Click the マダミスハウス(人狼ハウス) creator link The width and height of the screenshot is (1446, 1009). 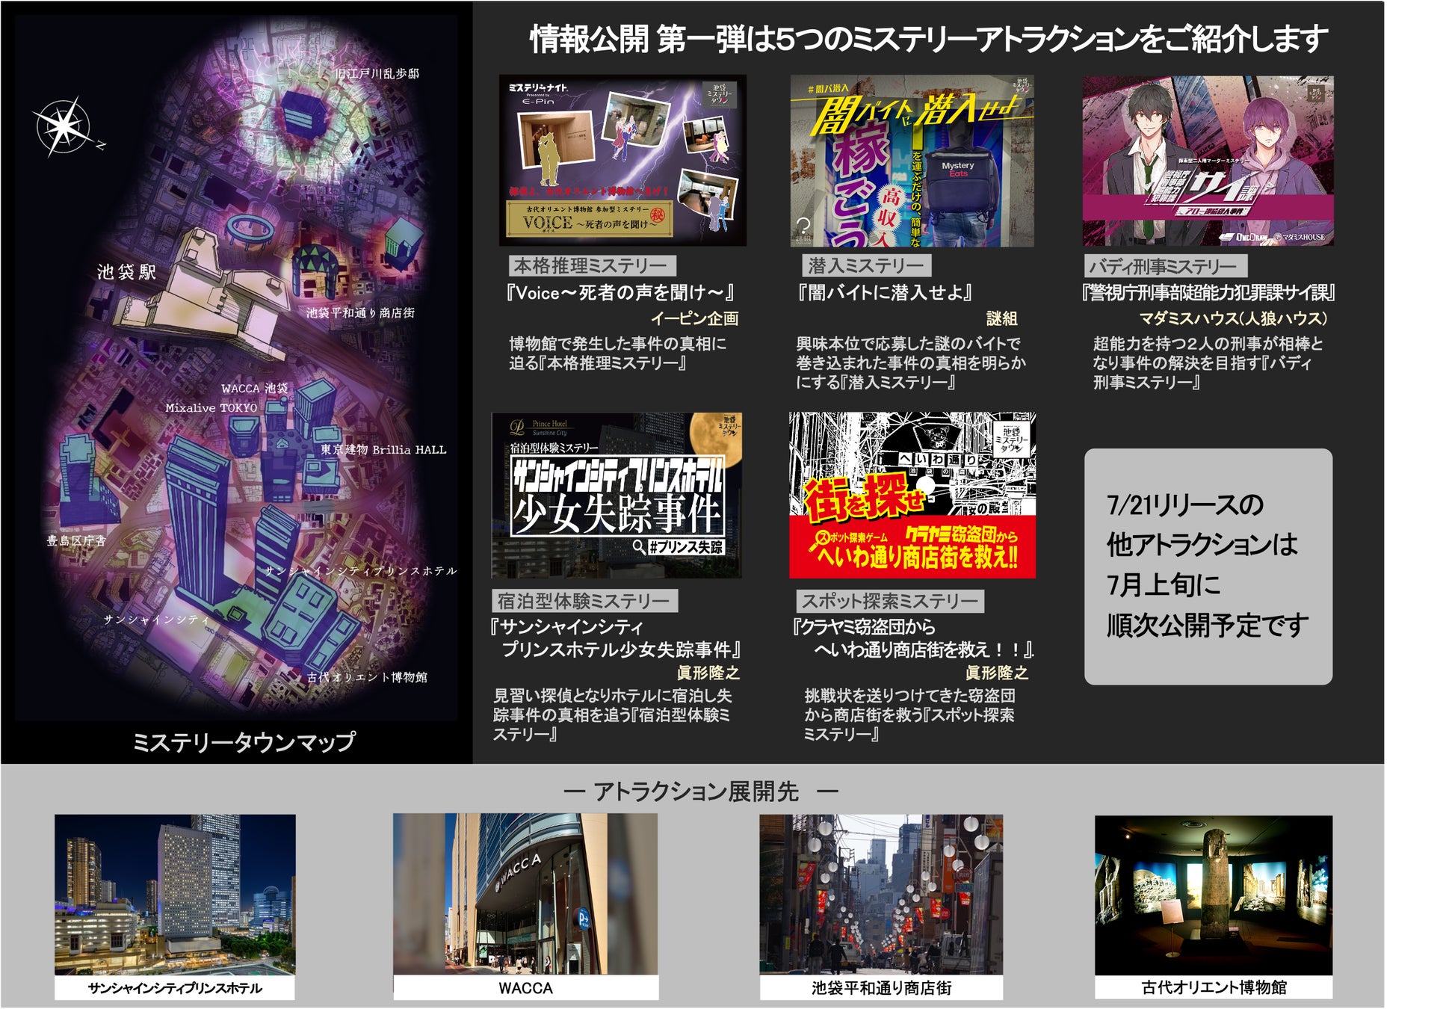(x=1232, y=318)
